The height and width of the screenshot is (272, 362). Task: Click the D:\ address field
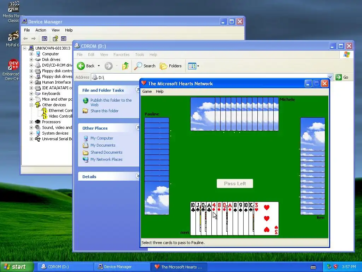(209, 77)
